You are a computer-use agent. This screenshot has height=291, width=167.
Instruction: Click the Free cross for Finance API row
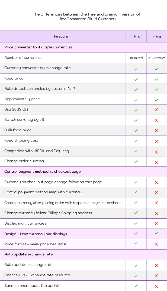(156, 276)
